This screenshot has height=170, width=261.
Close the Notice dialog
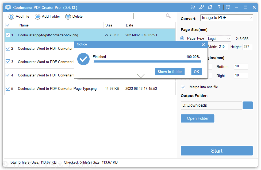203,45
